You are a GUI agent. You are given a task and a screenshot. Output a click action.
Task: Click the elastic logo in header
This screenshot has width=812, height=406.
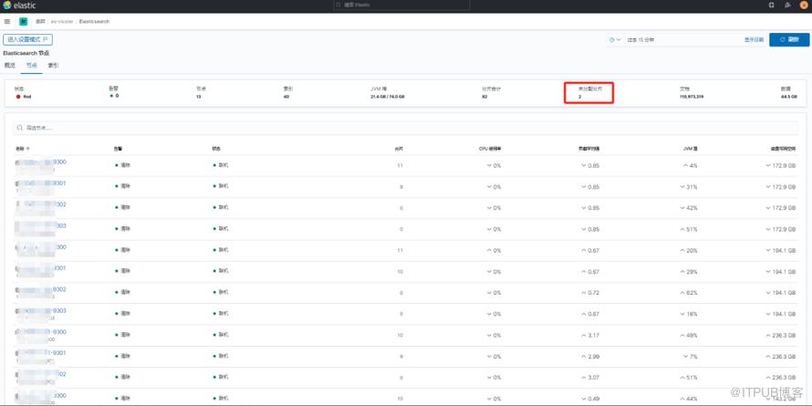[x=19, y=5]
